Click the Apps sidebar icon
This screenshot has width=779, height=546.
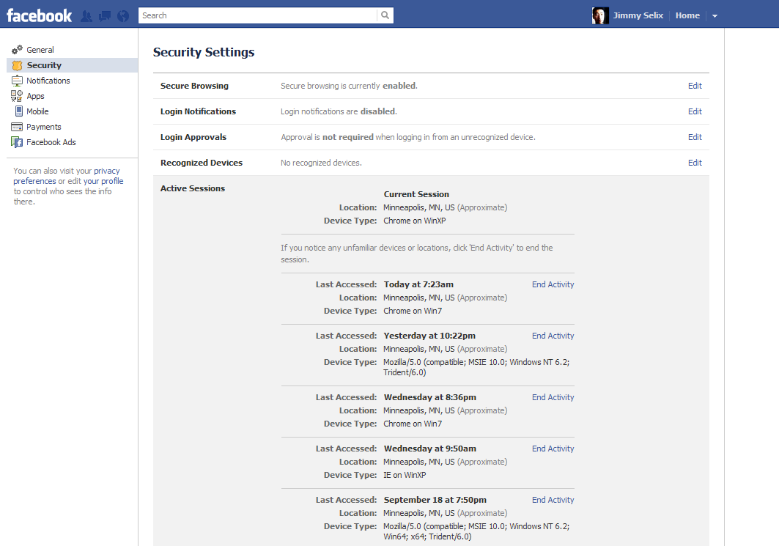[x=17, y=96]
